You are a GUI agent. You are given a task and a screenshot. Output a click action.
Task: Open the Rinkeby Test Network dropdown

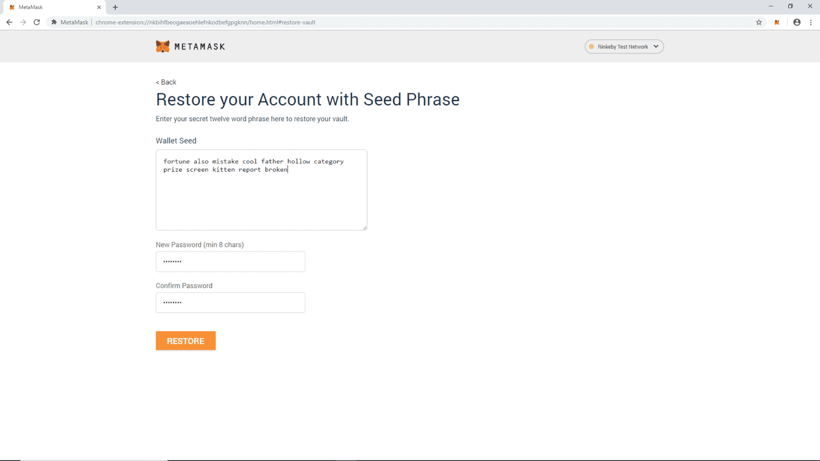click(x=624, y=47)
